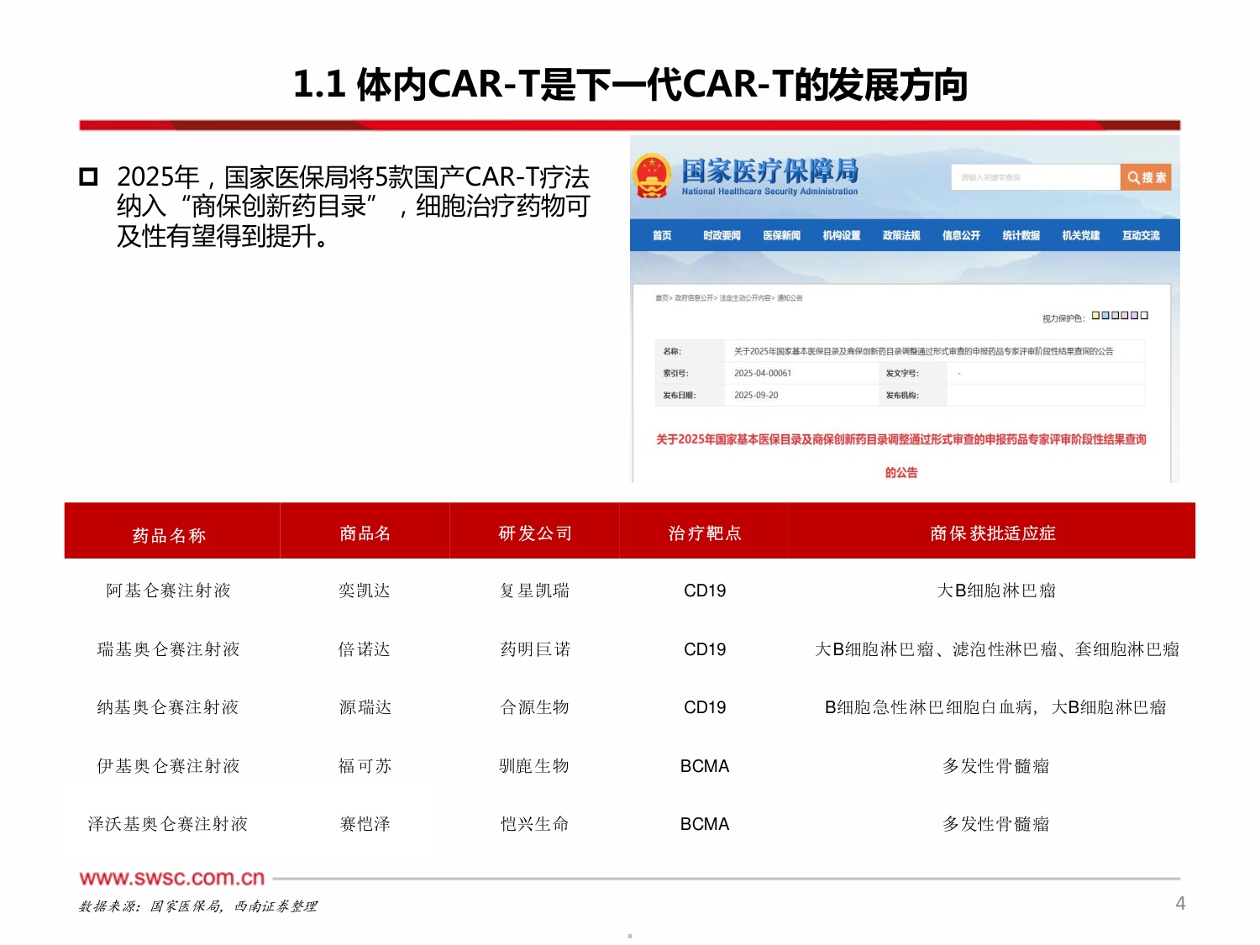Click the 合源生物 company cell
This screenshot has width=1260, height=945.
tap(535, 707)
